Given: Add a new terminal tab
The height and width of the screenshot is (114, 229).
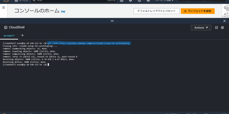Looking at the screenshot, I should [22, 35].
